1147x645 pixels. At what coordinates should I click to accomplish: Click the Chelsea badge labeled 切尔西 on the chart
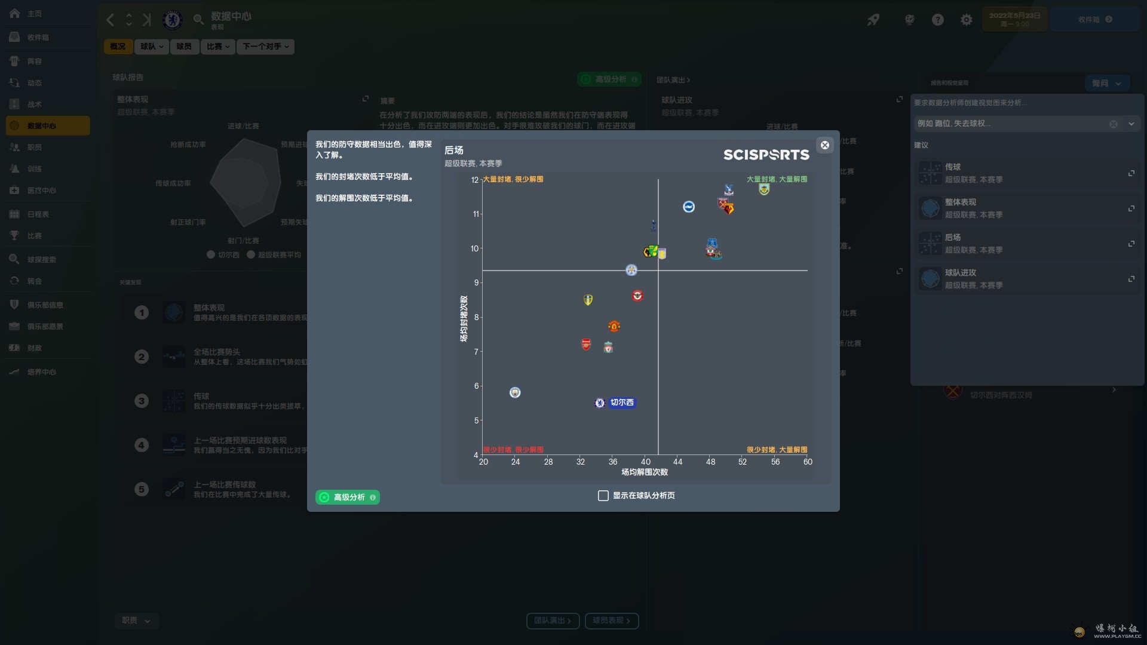(600, 403)
